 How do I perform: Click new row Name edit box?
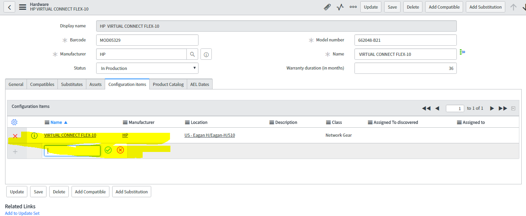[x=72, y=151]
